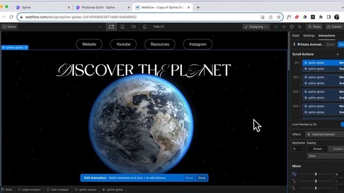344x193 pixels.
Task: Open the Designing mode dropdown
Action: pyautogui.click(x=256, y=27)
